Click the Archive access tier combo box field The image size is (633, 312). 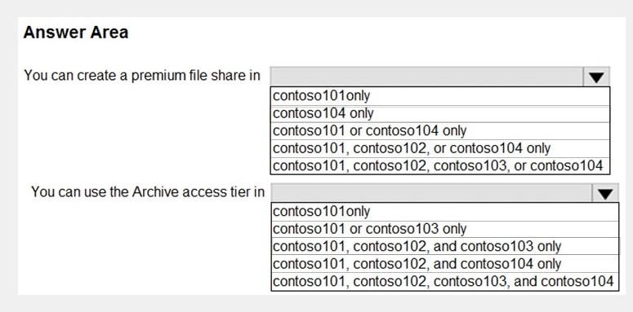tap(444, 193)
